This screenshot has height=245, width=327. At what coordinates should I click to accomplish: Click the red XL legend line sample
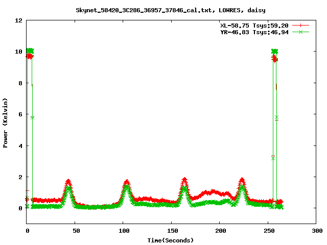(301, 25)
